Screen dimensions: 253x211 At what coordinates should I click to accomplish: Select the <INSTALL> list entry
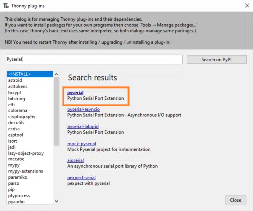tap(30, 74)
